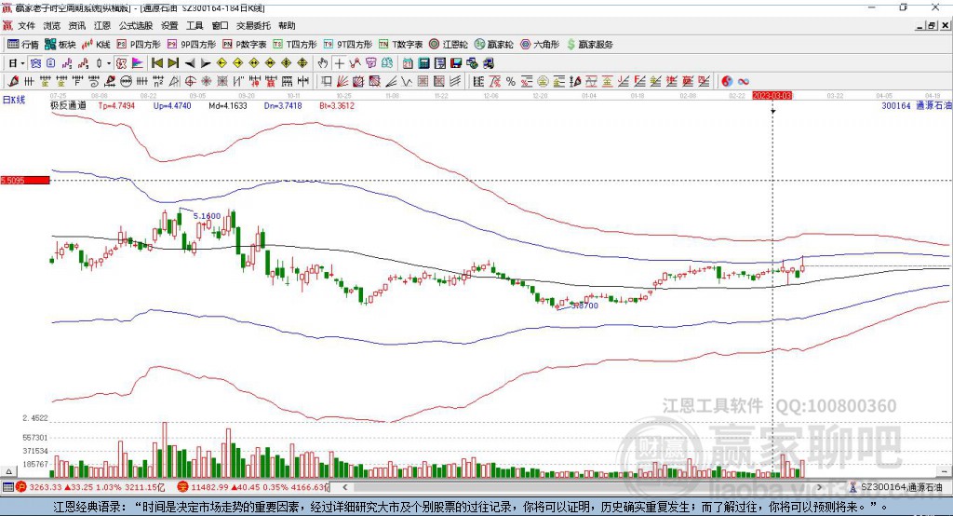Open the 帮助 menu
Screen dimensions: 953x516
tap(287, 25)
